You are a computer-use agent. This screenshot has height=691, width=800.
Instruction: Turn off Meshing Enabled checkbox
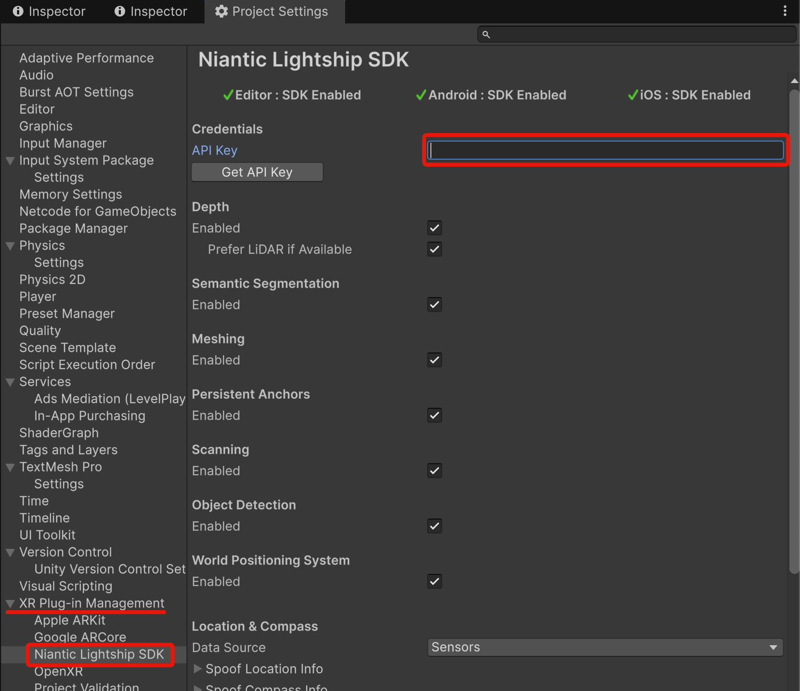[x=435, y=360]
